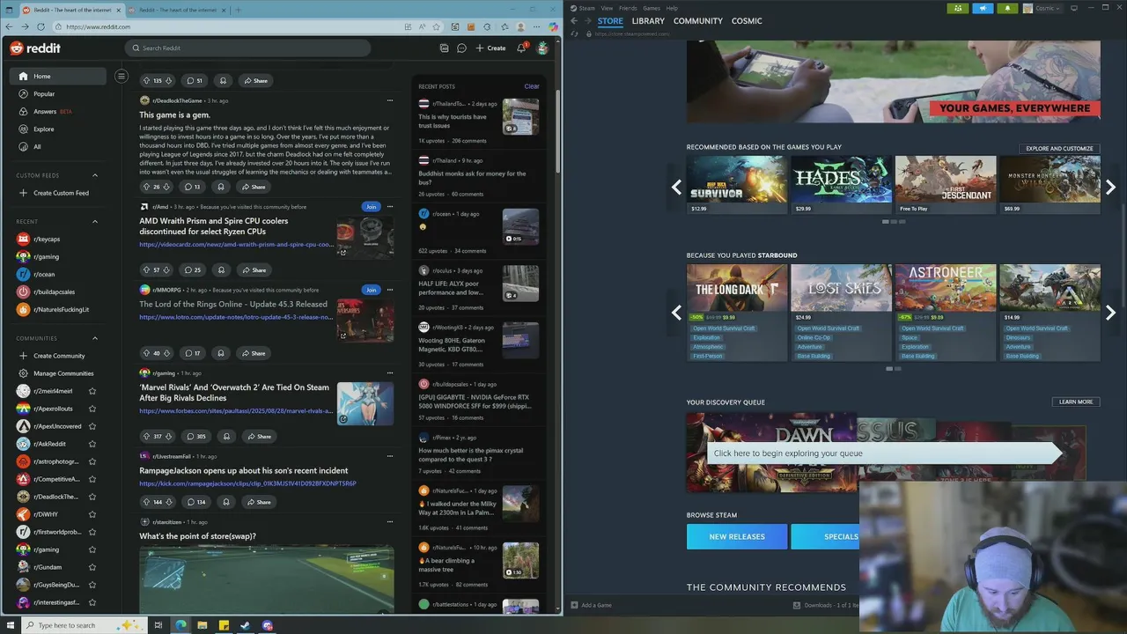Image resolution: width=1127 pixels, height=634 pixels.
Task: Open Steam View menu
Action: (x=607, y=8)
